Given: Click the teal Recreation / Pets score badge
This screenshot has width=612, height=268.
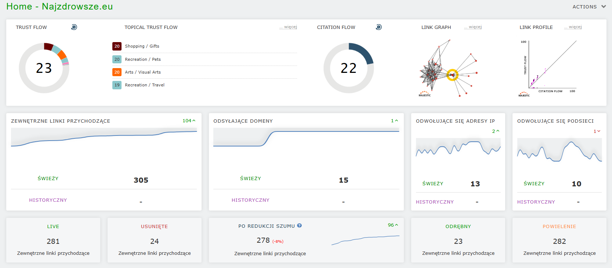Looking at the screenshot, I should 117,59.
